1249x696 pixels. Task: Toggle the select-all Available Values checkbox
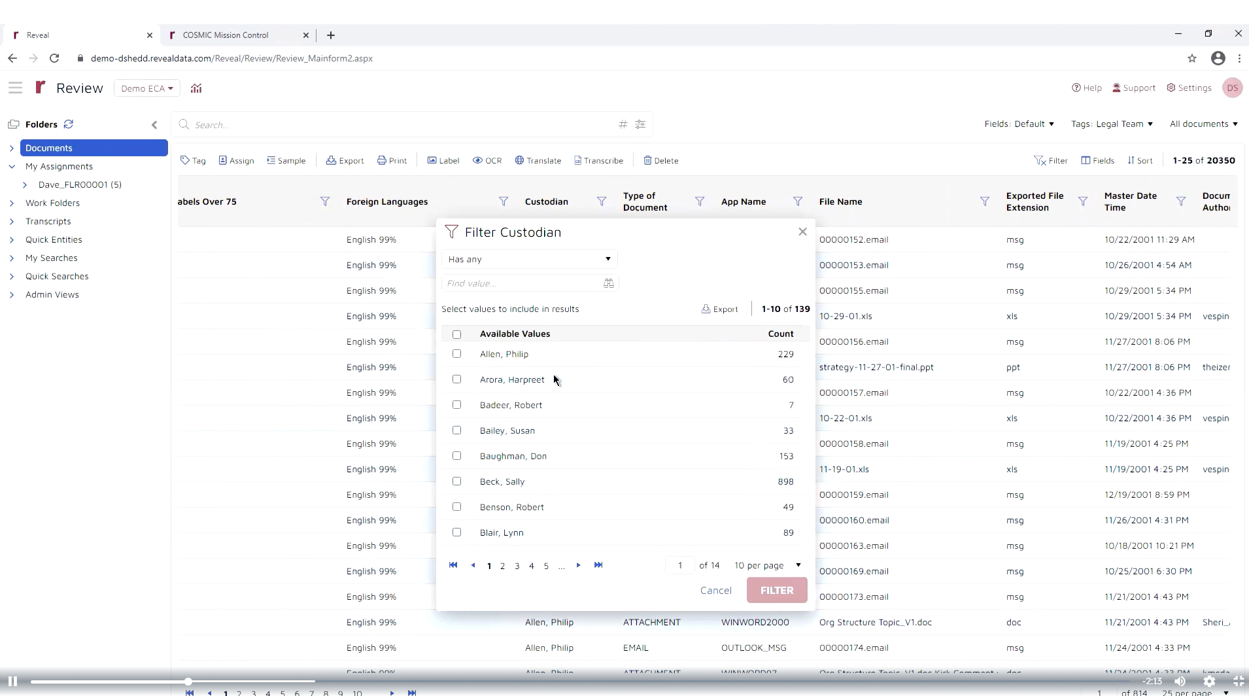point(457,334)
